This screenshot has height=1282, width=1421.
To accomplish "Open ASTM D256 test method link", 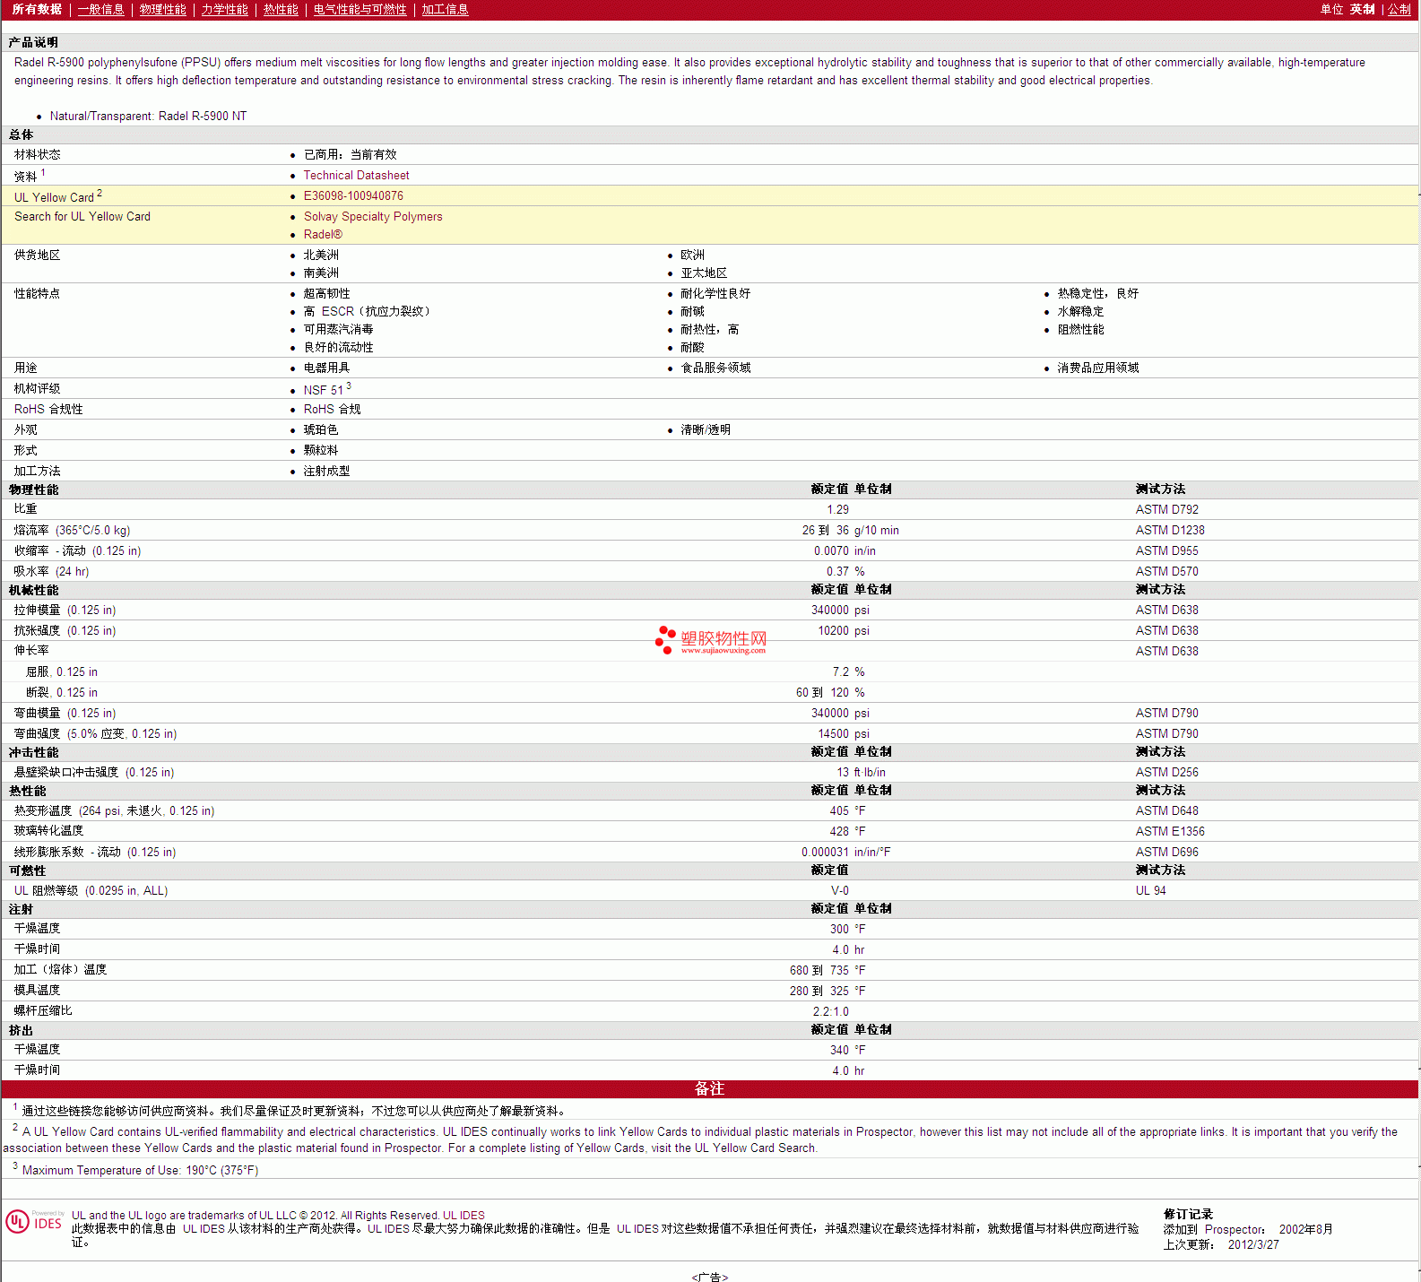I will 1166,773.
